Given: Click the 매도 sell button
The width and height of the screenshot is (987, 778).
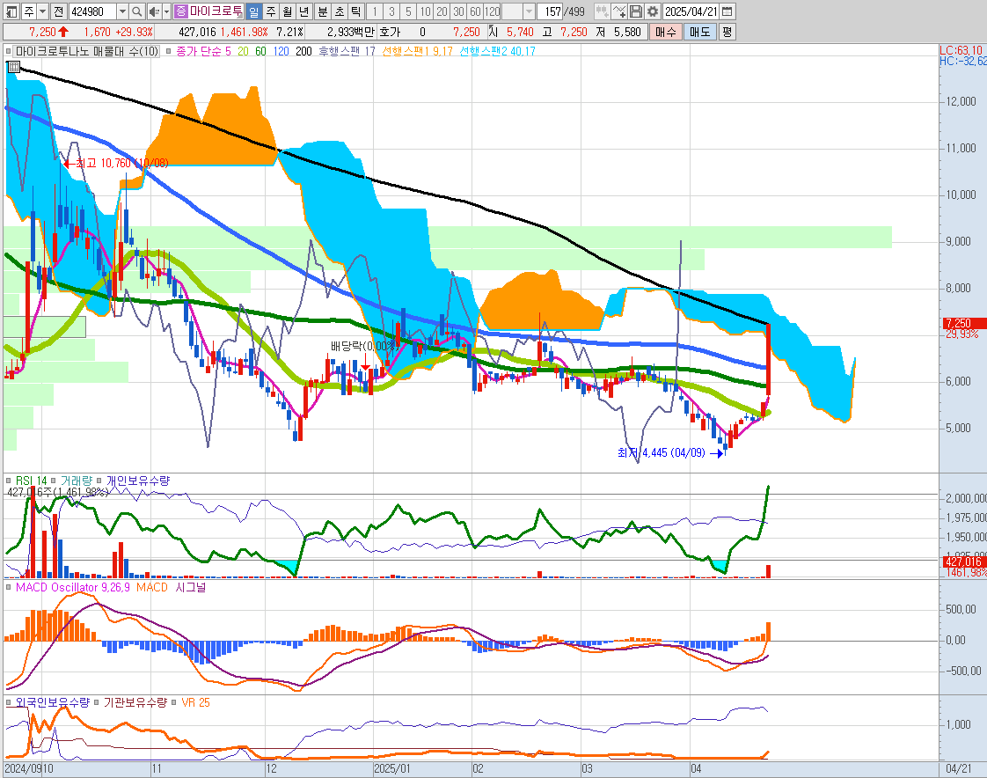Looking at the screenshot, I should pyautogui.click(x=700, y=33).
